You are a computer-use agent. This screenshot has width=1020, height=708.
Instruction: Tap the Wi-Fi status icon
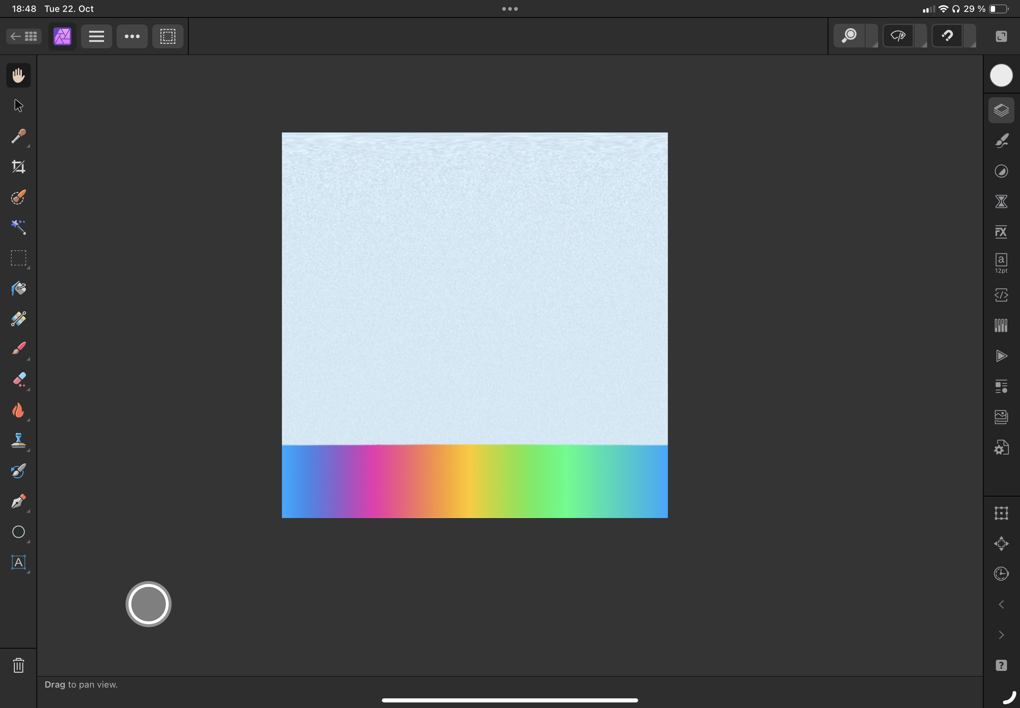(x=943, y=9)
